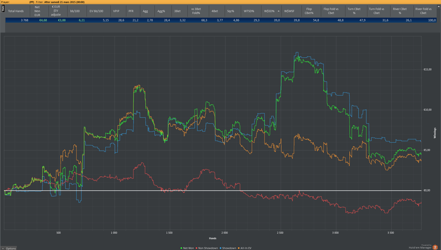This screenshot has width=441, height=250.
Task: Click the River Fold vs Cbet header
Action: pos(425,11)
